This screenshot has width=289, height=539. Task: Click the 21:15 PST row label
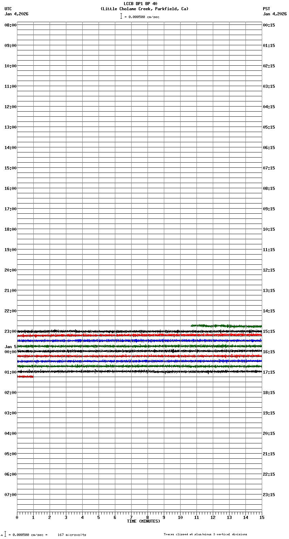269,454
